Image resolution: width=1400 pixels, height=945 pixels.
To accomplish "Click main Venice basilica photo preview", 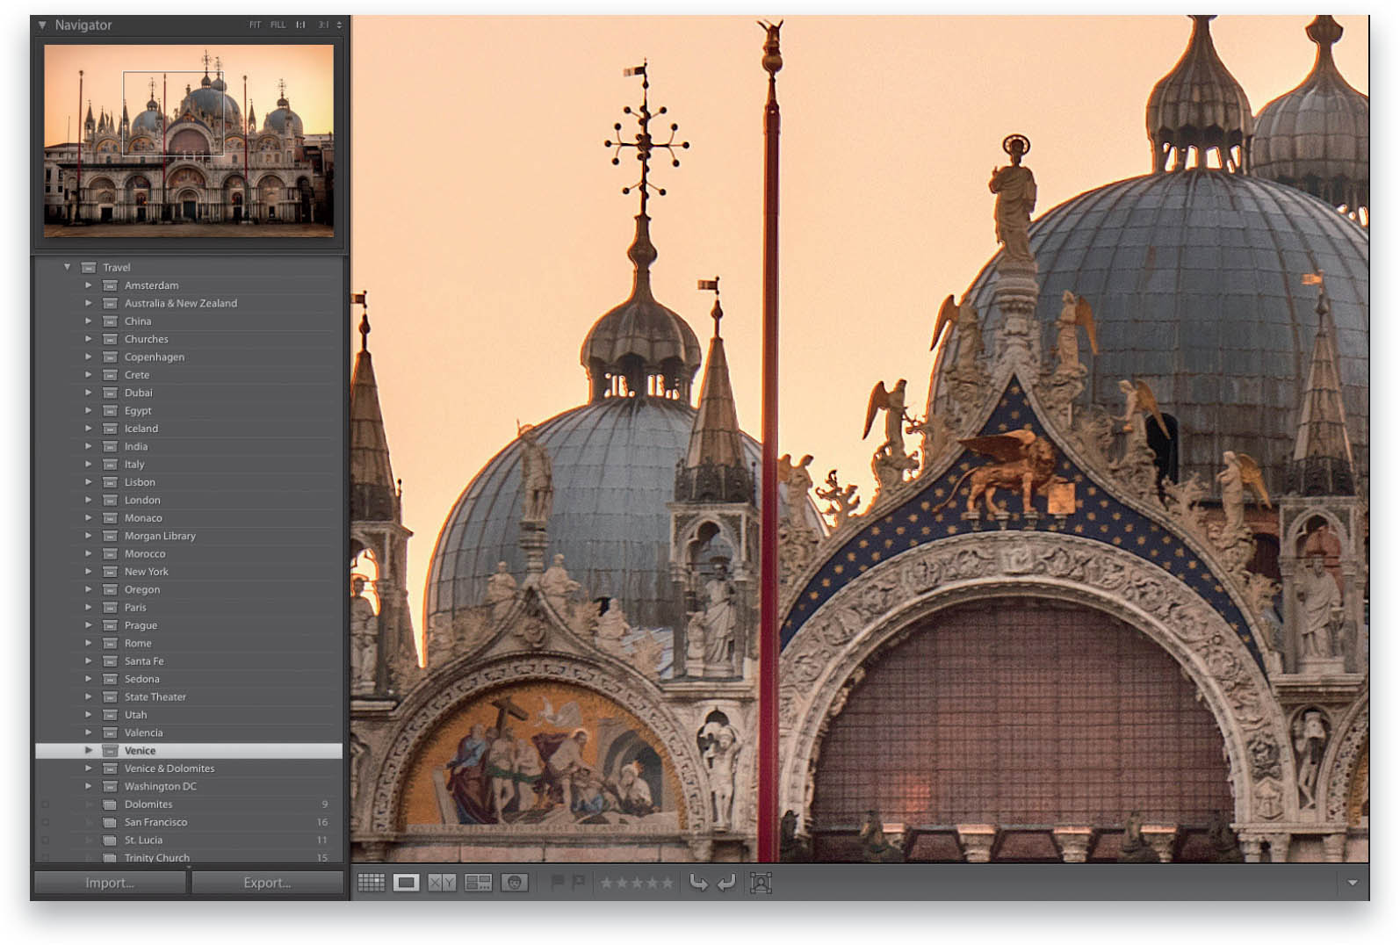I will click(x=860, y=438).
